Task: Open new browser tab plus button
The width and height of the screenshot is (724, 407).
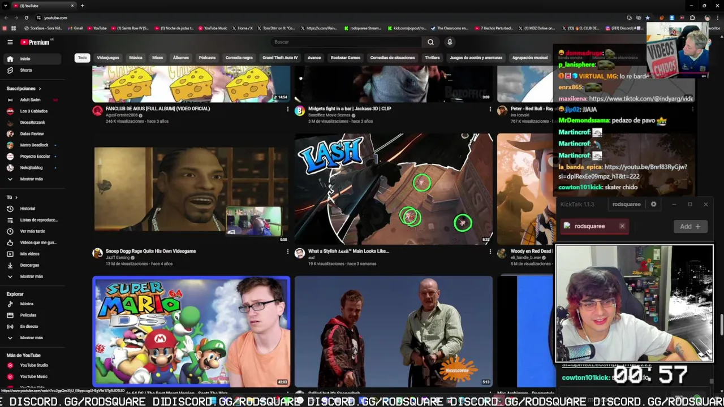Action: [83, 6]
